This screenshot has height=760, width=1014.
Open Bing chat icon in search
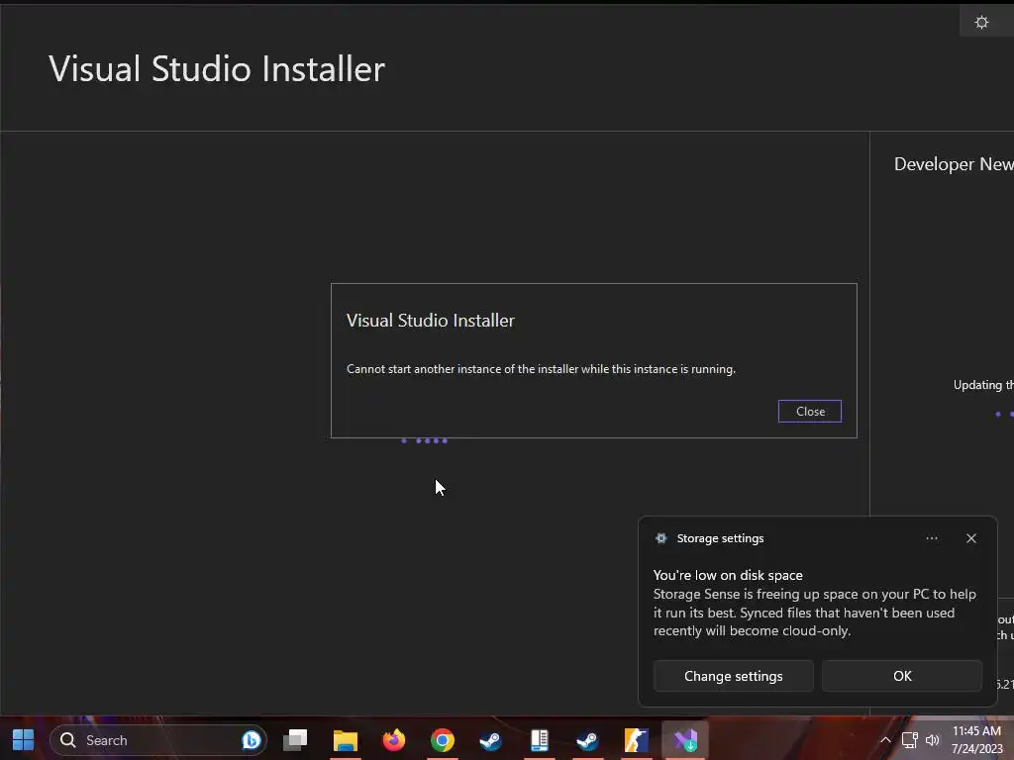click(x=251, y=740)
